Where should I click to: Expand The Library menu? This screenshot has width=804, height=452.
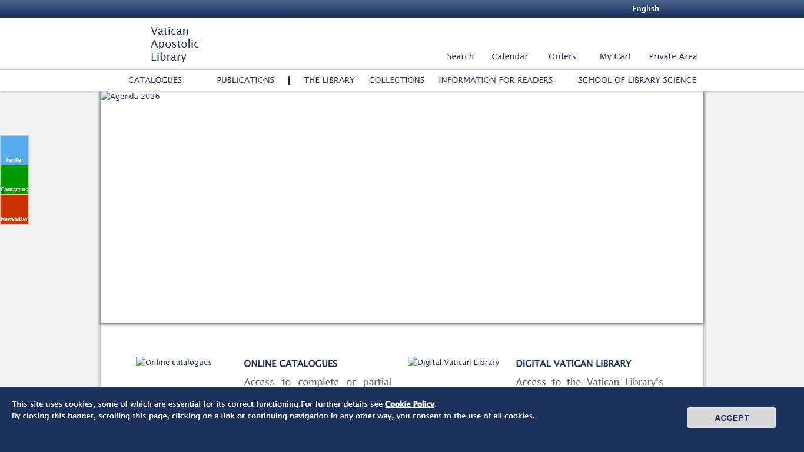click(x=329, y=80)
